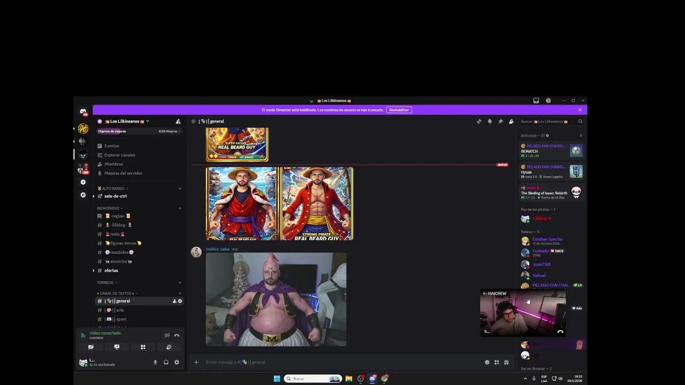
Task: Open the inbox icon in title bar
Action: coord(536,101)
